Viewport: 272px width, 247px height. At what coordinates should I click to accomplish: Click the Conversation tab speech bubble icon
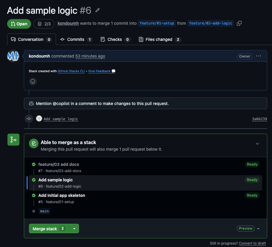pos(13,39)
